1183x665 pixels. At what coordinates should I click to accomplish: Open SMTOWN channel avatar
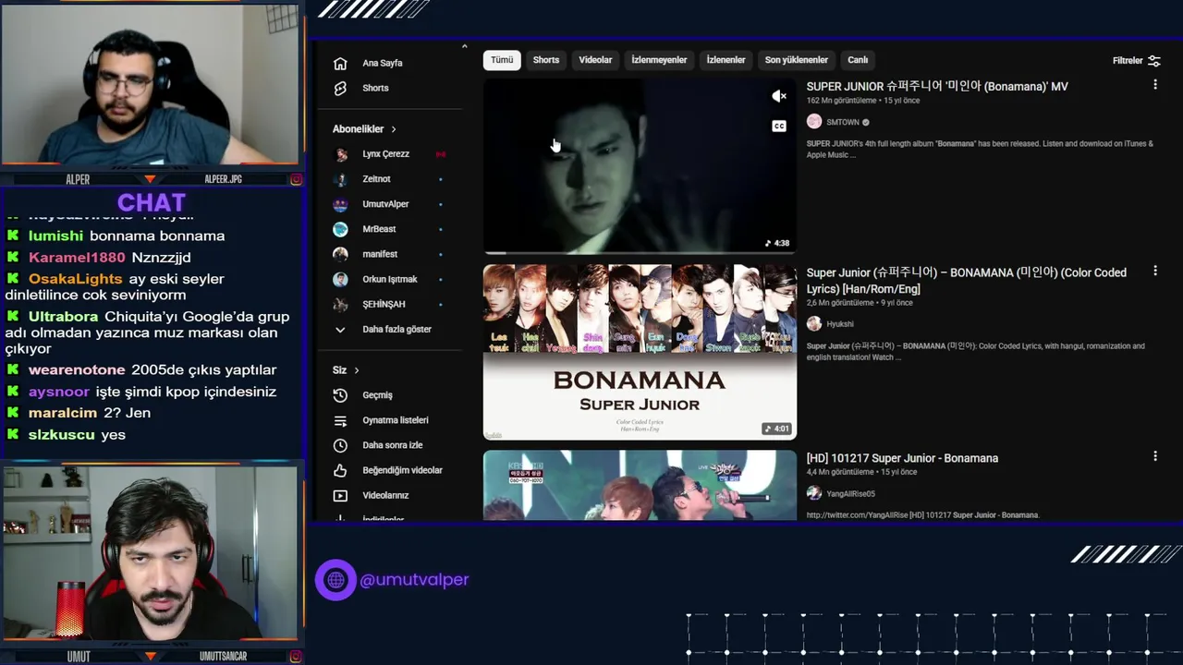click(814, 122)
